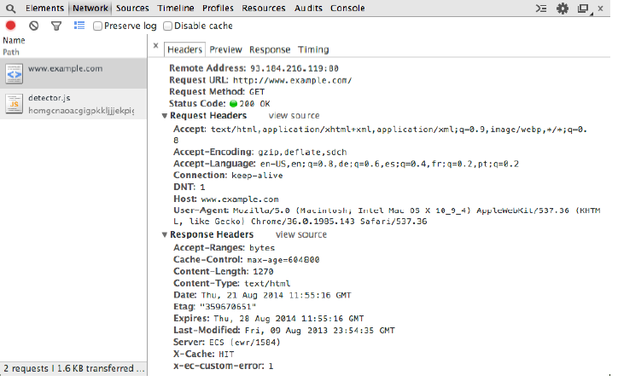
Task: Toggle the request list view rows icon
Action: 79,26
